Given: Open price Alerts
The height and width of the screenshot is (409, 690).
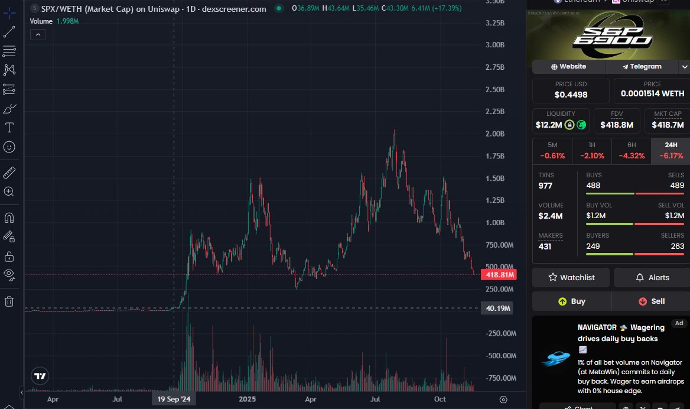Looking at the screenshot, I should (652, 277).
